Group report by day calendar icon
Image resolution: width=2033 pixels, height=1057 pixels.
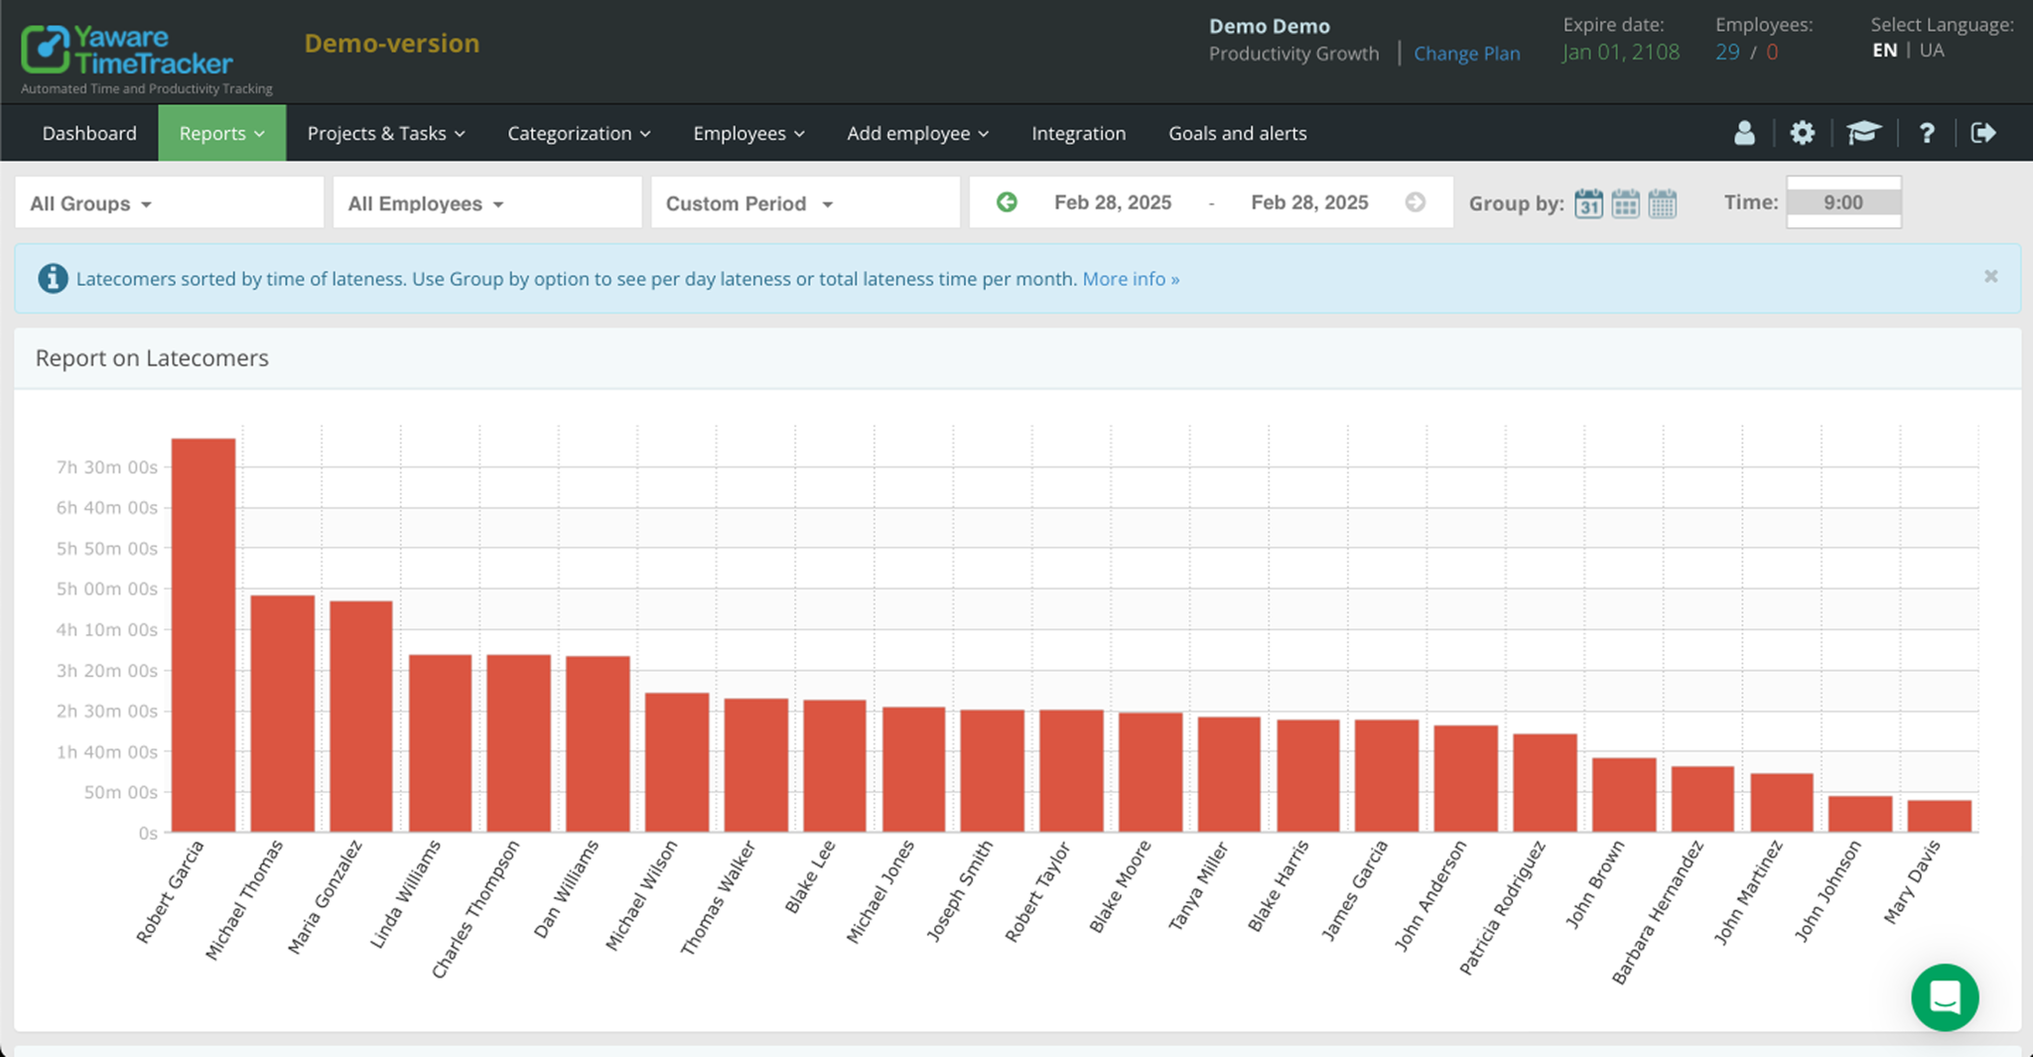click(x=1589, y=203)
